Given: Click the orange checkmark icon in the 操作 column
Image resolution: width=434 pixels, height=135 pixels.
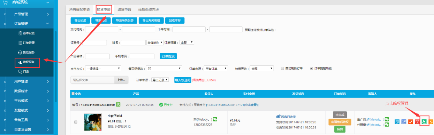Looking at the screenshot, I should pyautogui.click(x=411, y=122).
